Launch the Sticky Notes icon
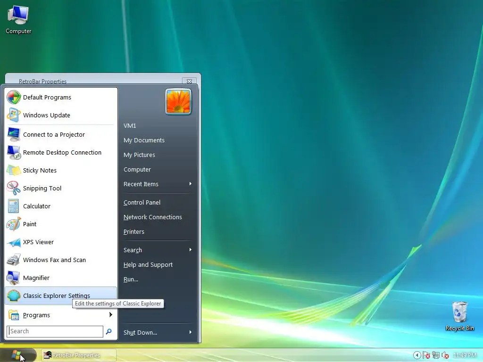This screenshot has width=483, height=362. click(x=14, y=170)
